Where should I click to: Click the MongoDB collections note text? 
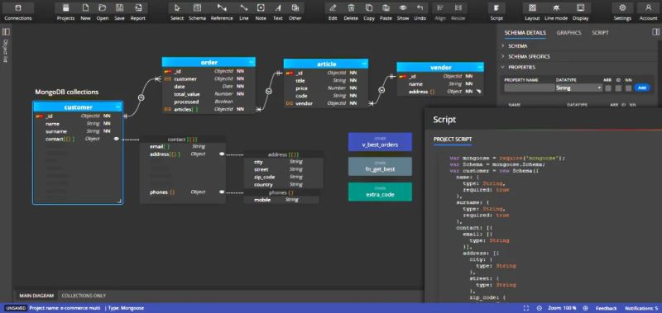coord(67,92)
